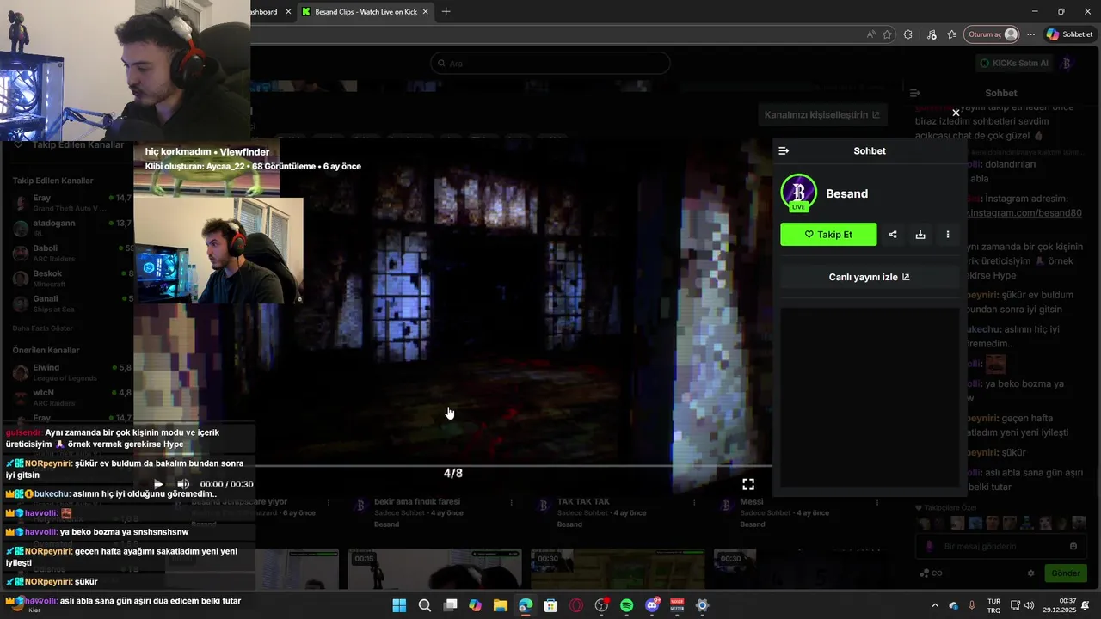Add page to favorites with star icon
1101x619 pixels.
tap(887, 34)
